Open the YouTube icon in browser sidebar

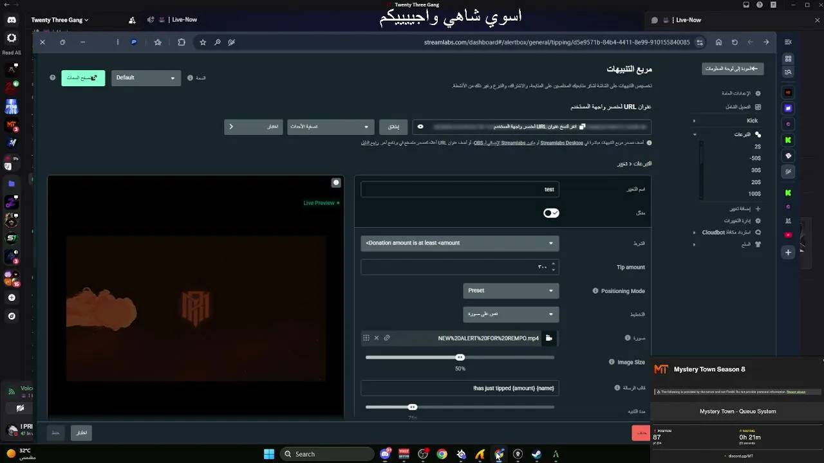788,235
